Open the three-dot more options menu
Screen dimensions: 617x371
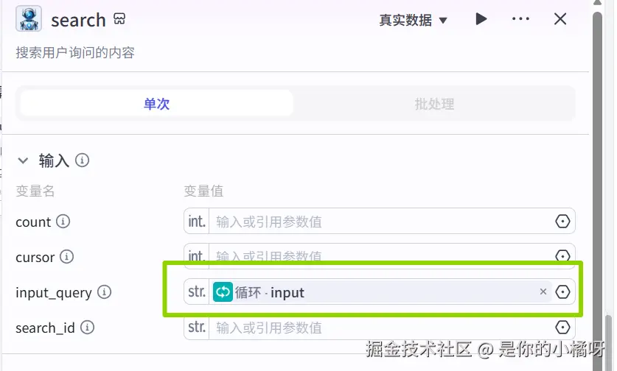pos(520,19)
